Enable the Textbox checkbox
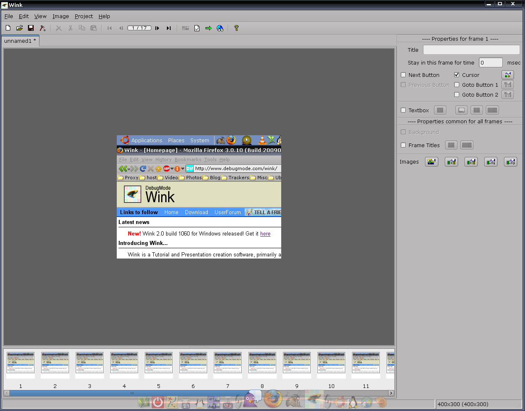This screenshot has height=411, width=525. (x=403, y=110)
